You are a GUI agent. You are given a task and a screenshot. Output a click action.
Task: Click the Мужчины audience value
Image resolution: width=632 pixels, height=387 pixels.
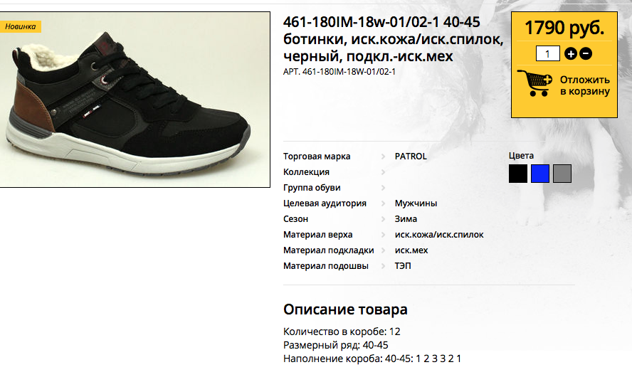point(416,203)
